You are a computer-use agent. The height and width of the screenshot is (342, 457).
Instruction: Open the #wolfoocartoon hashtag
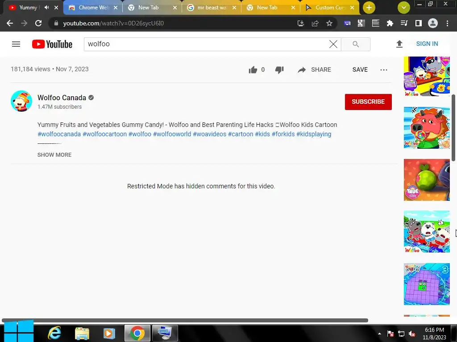[104, 134]
